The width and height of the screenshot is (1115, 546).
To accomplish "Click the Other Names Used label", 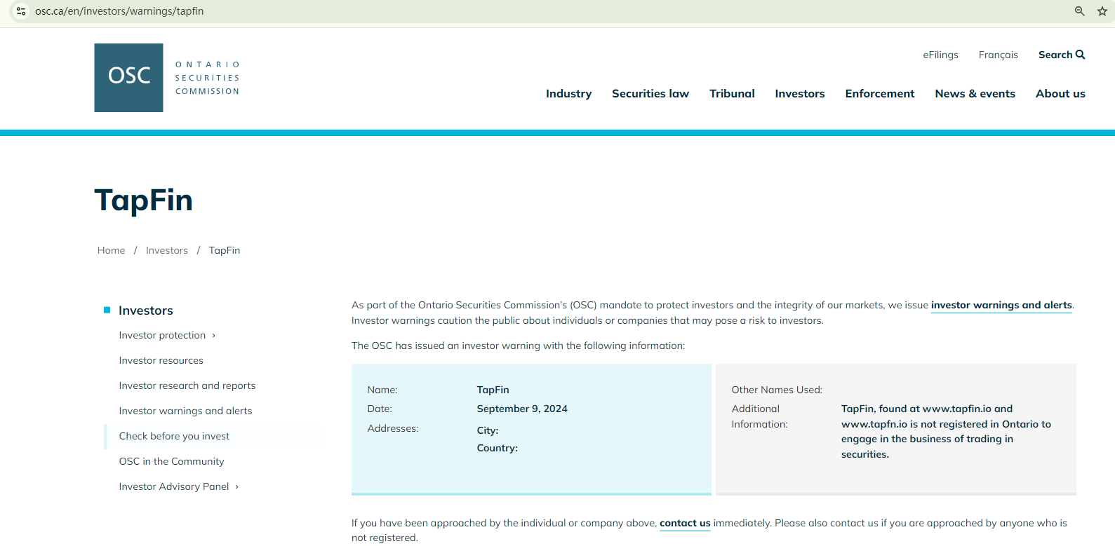I will click(777, 390).
